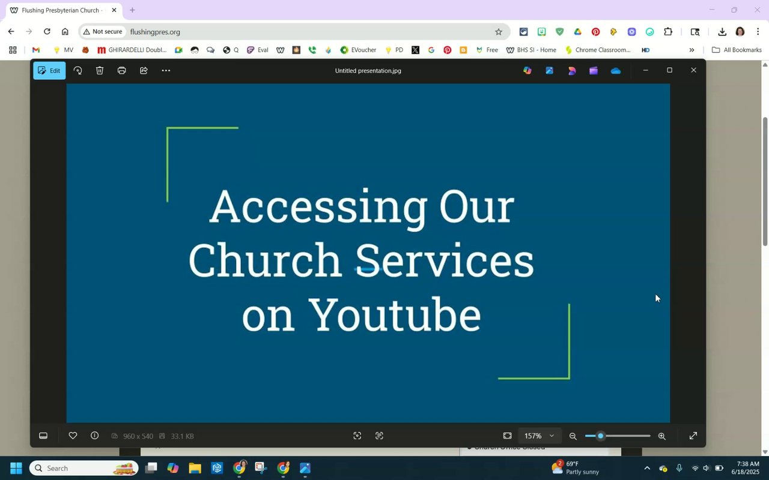
Task: Bookmark this page with the star icon
Action: 498,32
